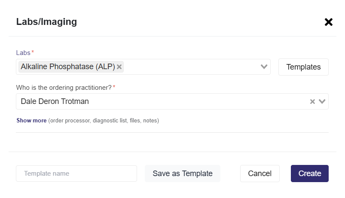This screenshot has width=345, height=198.
Task: Expand the ordering practitioner dropdown arrow
Action: click(322, 102)
